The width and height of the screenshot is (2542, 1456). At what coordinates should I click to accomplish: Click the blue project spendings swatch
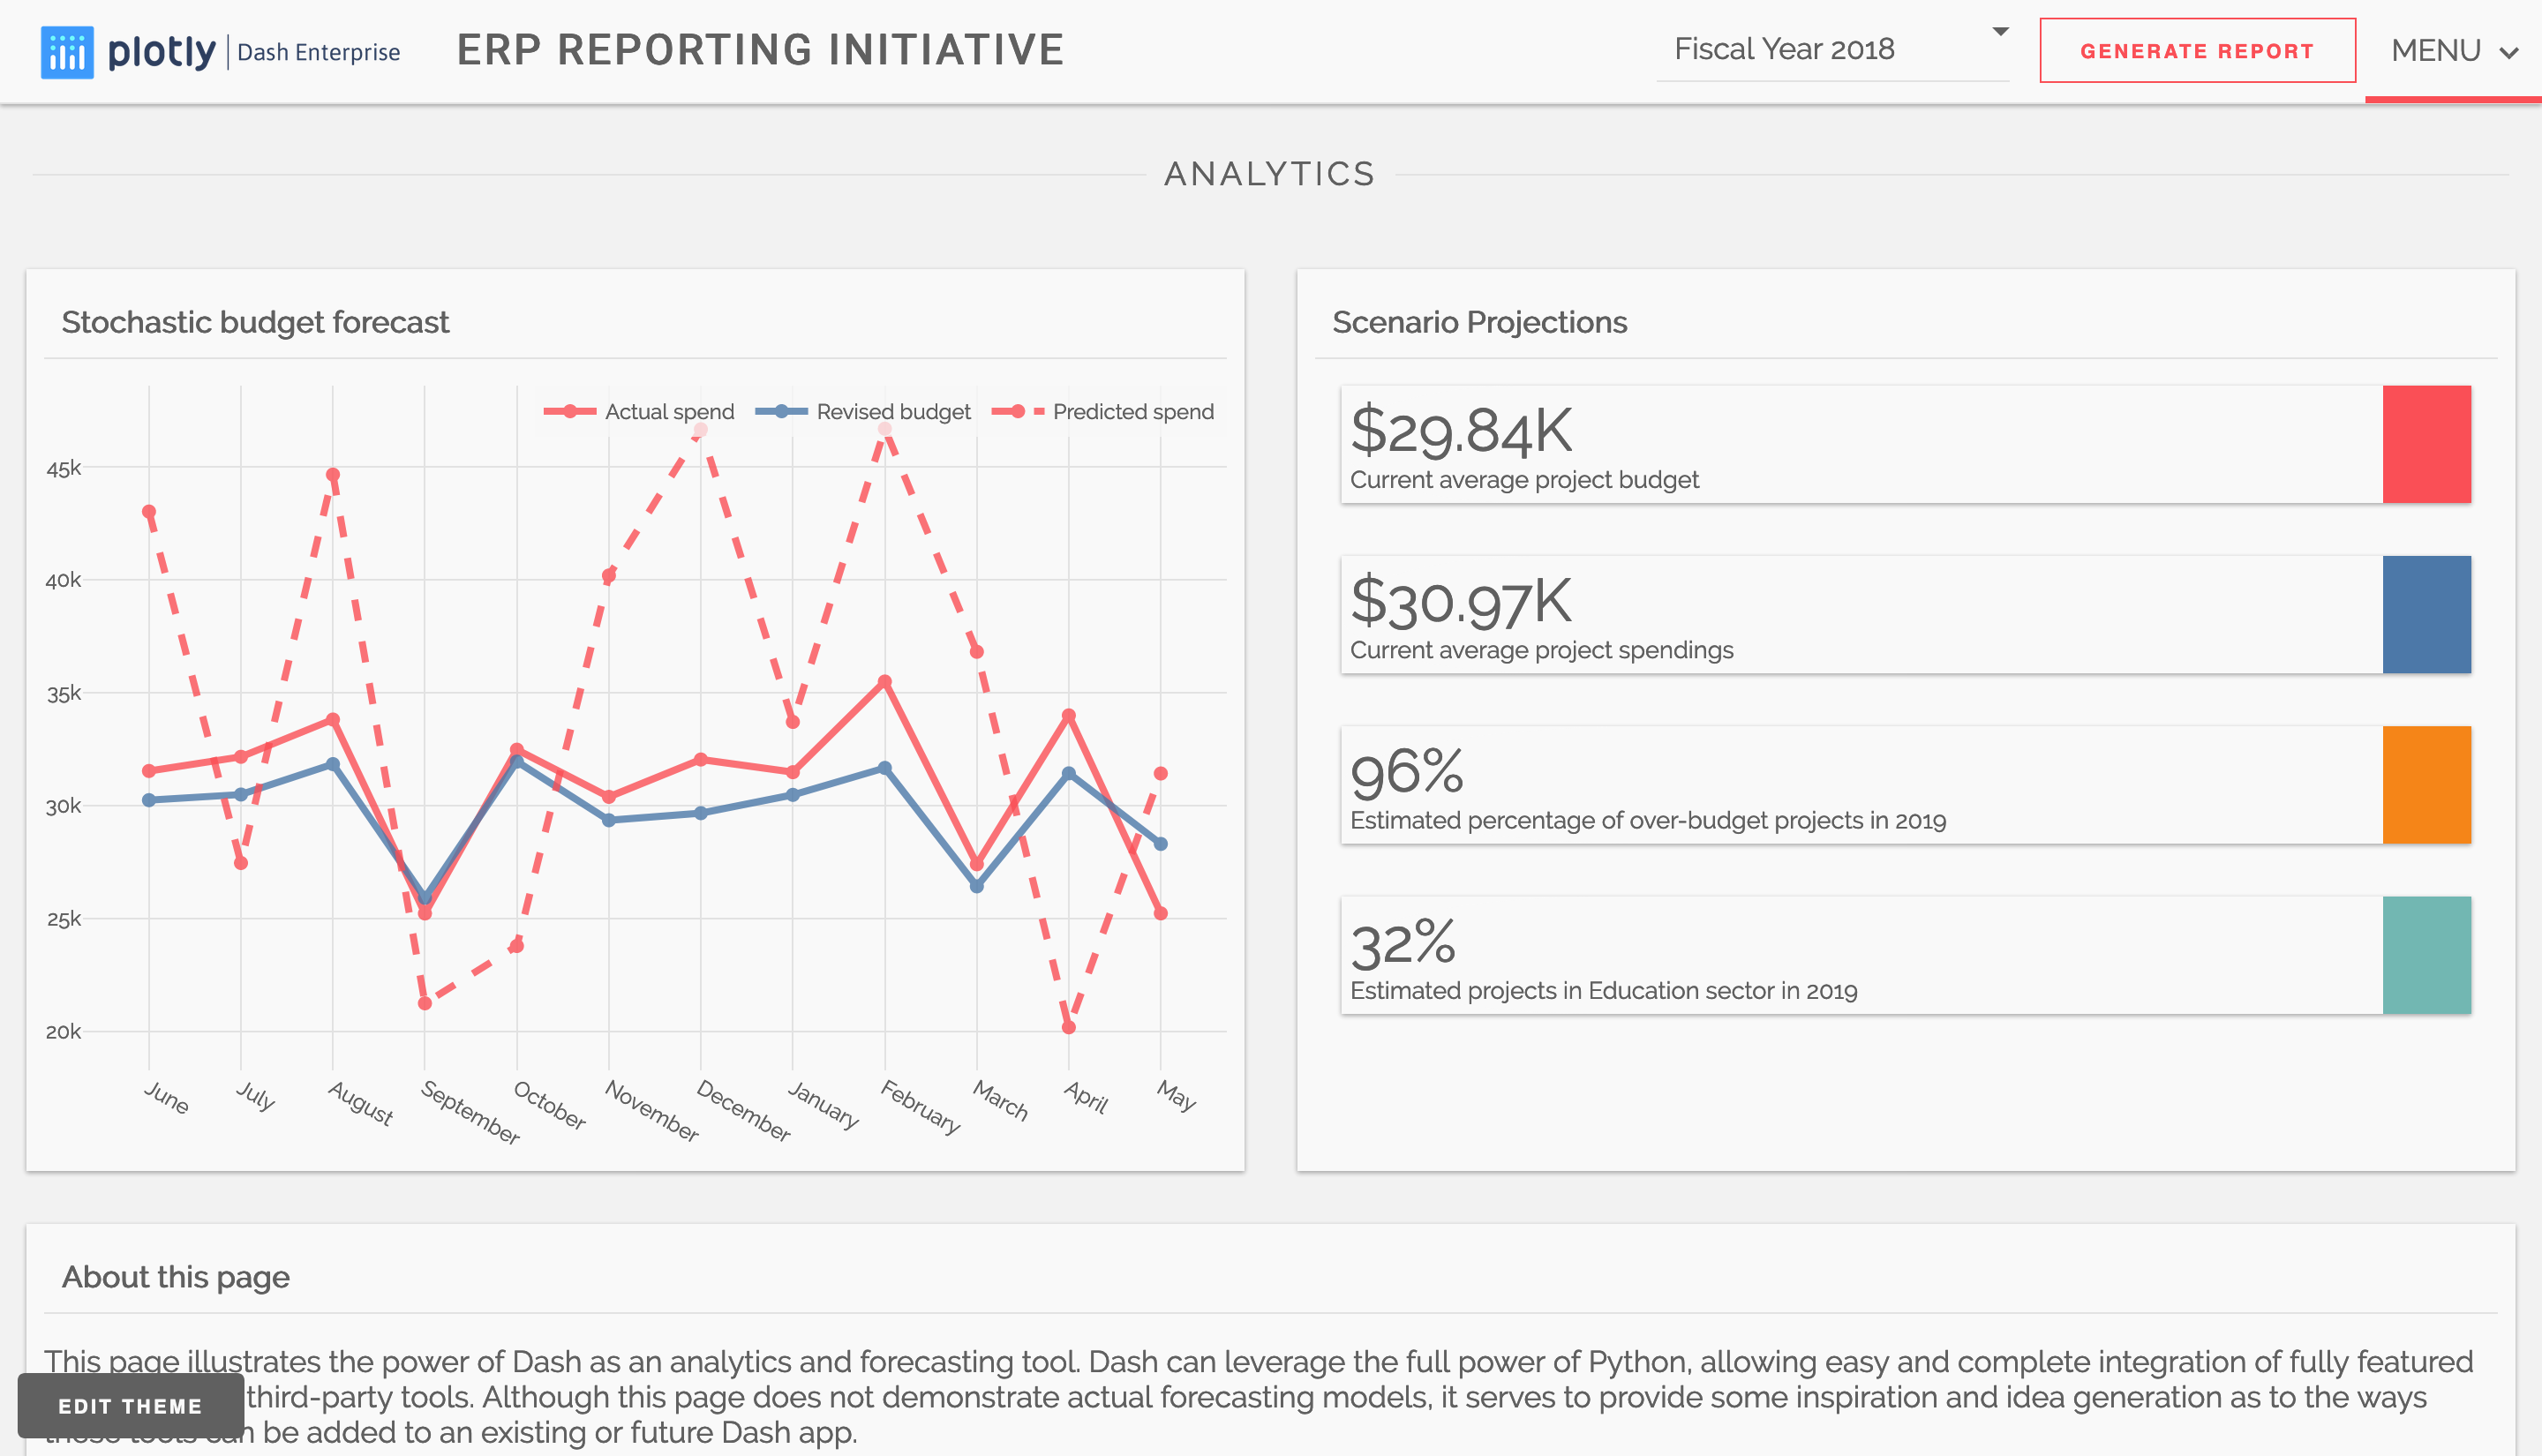point(2426,614)
